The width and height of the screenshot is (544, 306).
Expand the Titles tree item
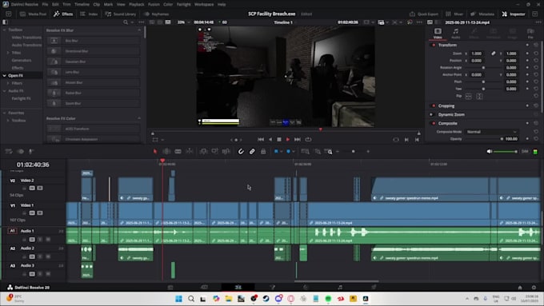[8, 53]
